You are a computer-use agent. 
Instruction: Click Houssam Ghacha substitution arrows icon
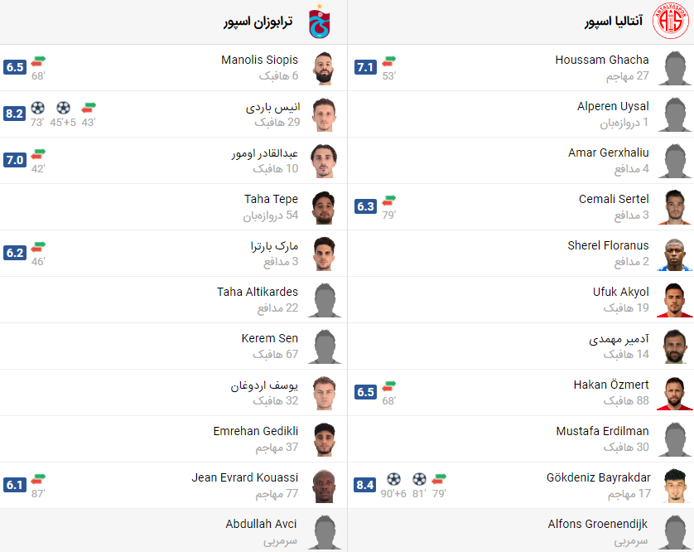point(389,61)
